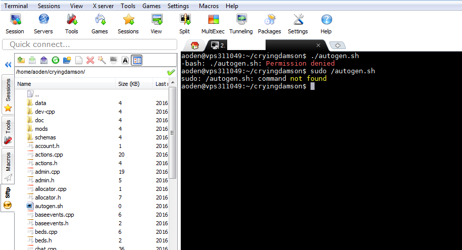This screenshot has height=250, width=462.
Task: Sort files by Size (KB) column
Action: [x=134, y=84]
